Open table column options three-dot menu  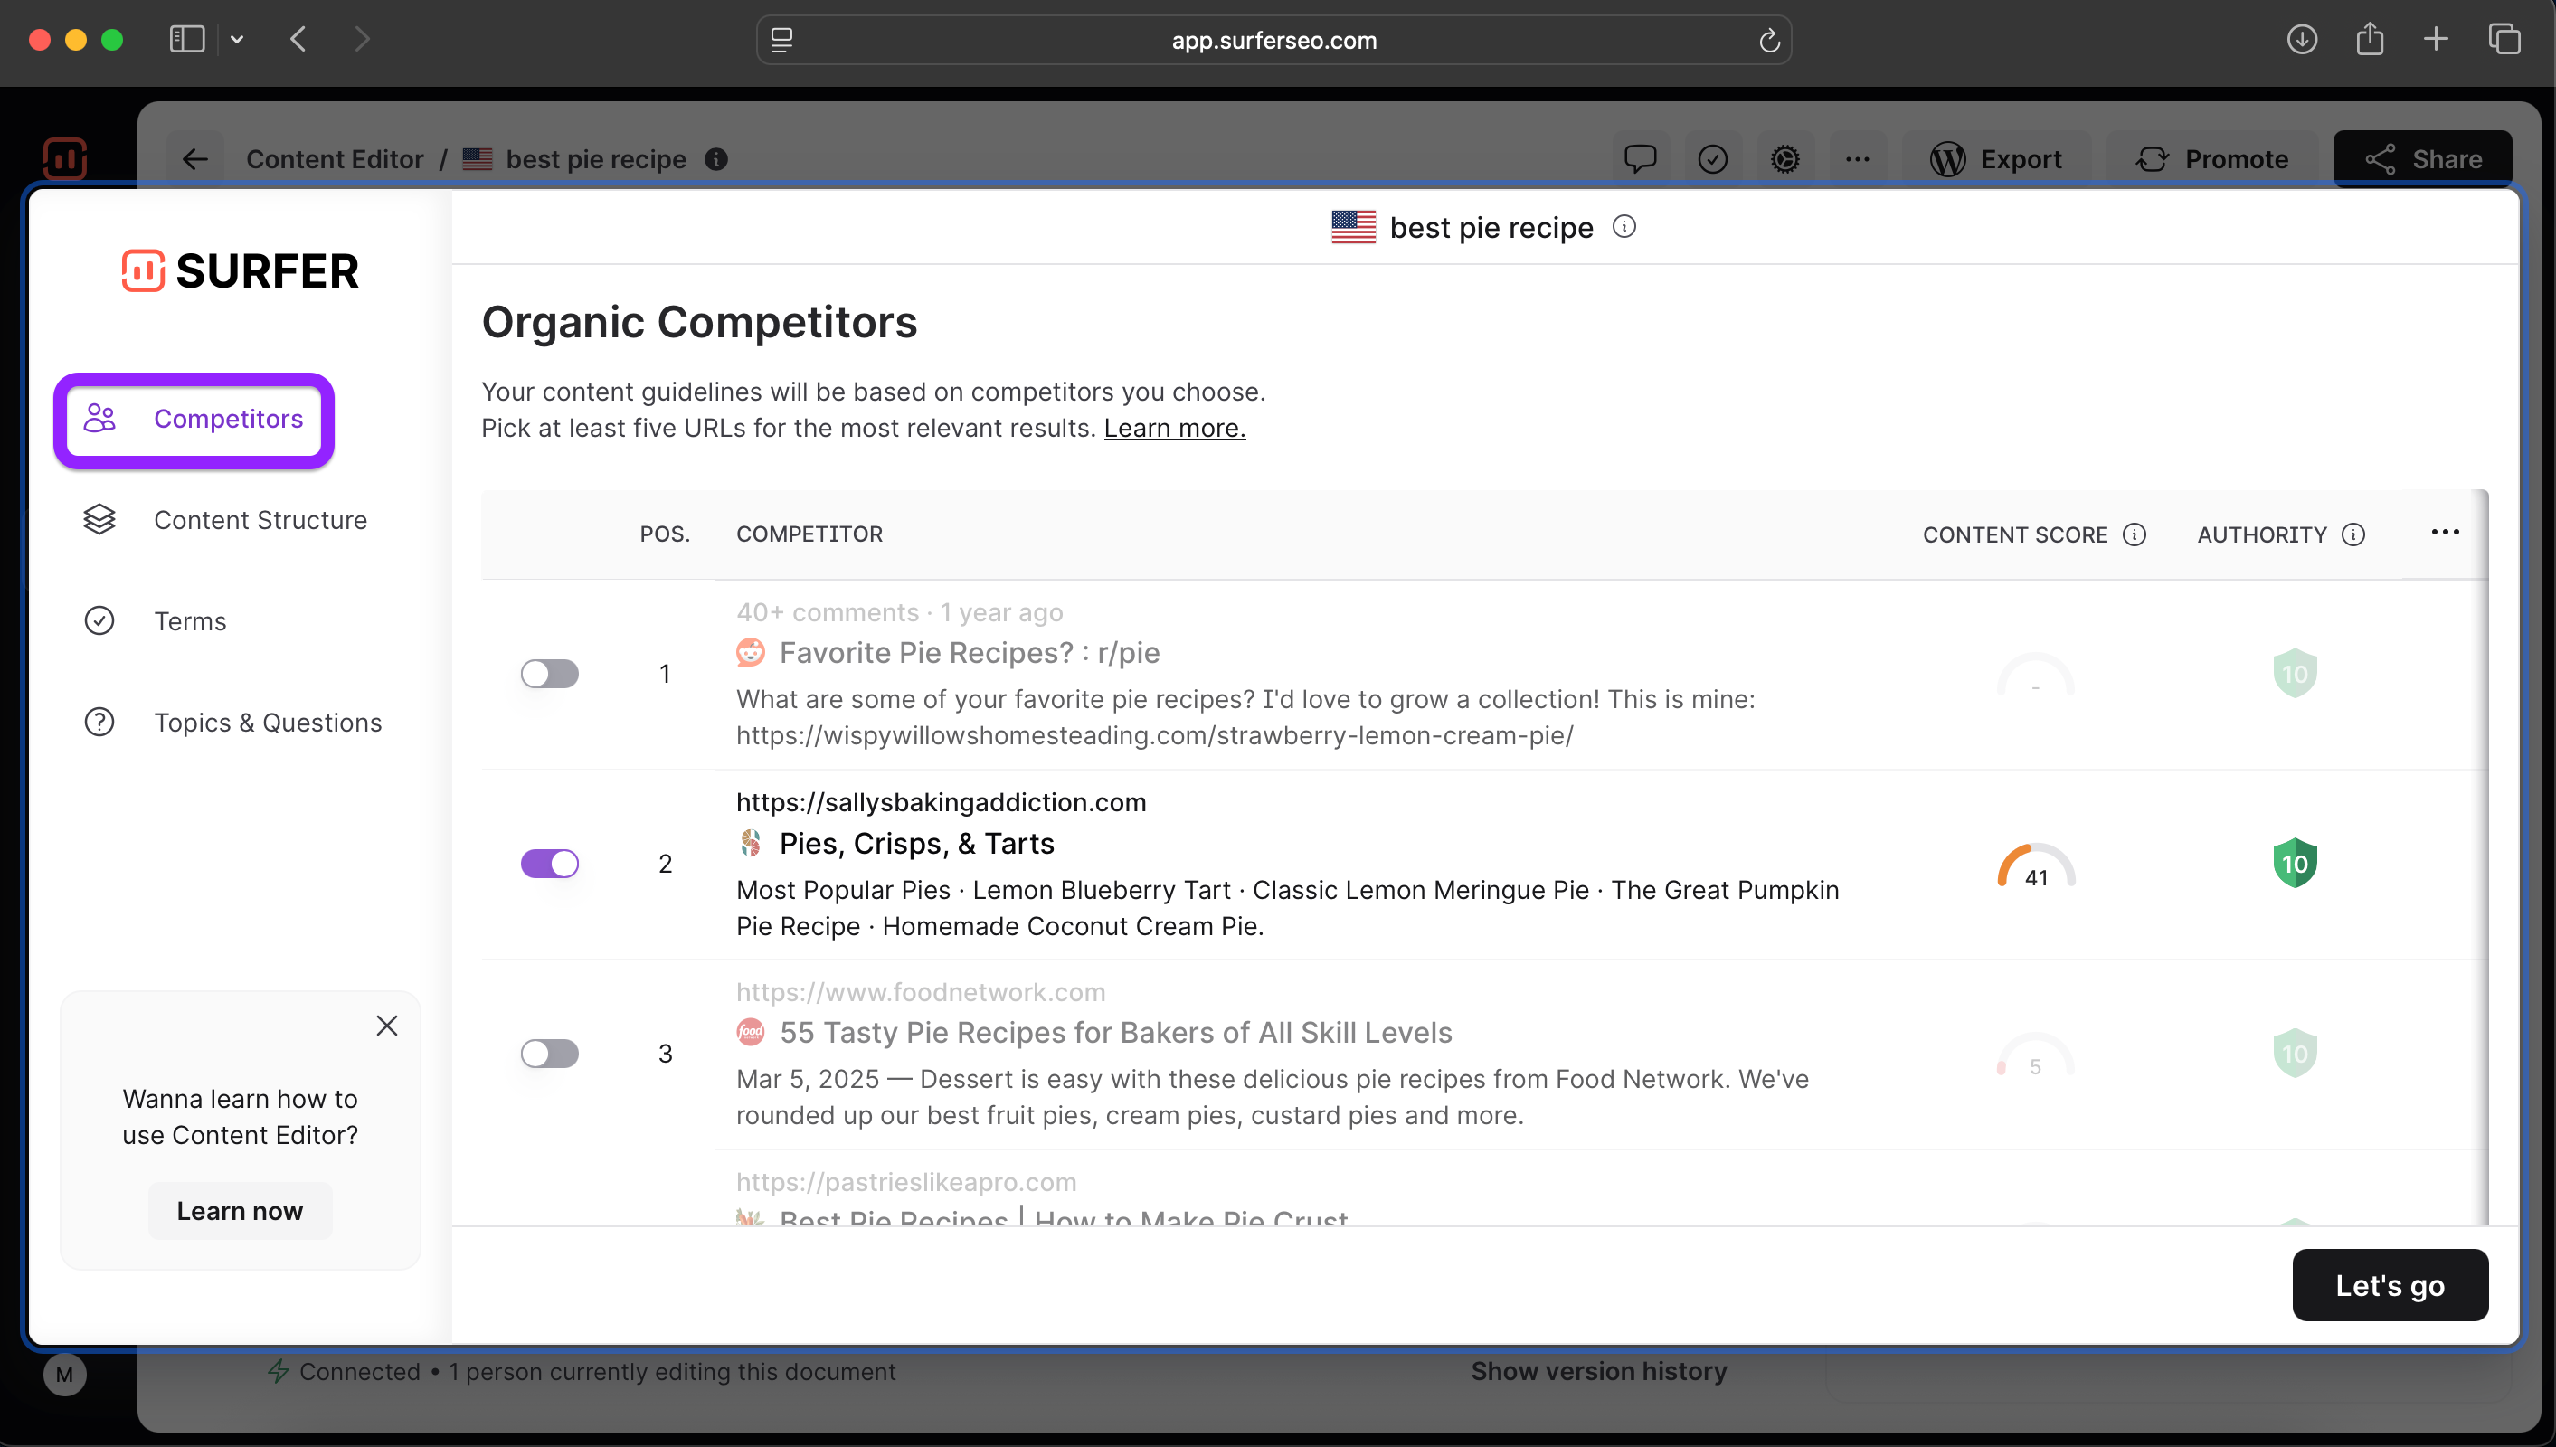(x=2445, y=533)
